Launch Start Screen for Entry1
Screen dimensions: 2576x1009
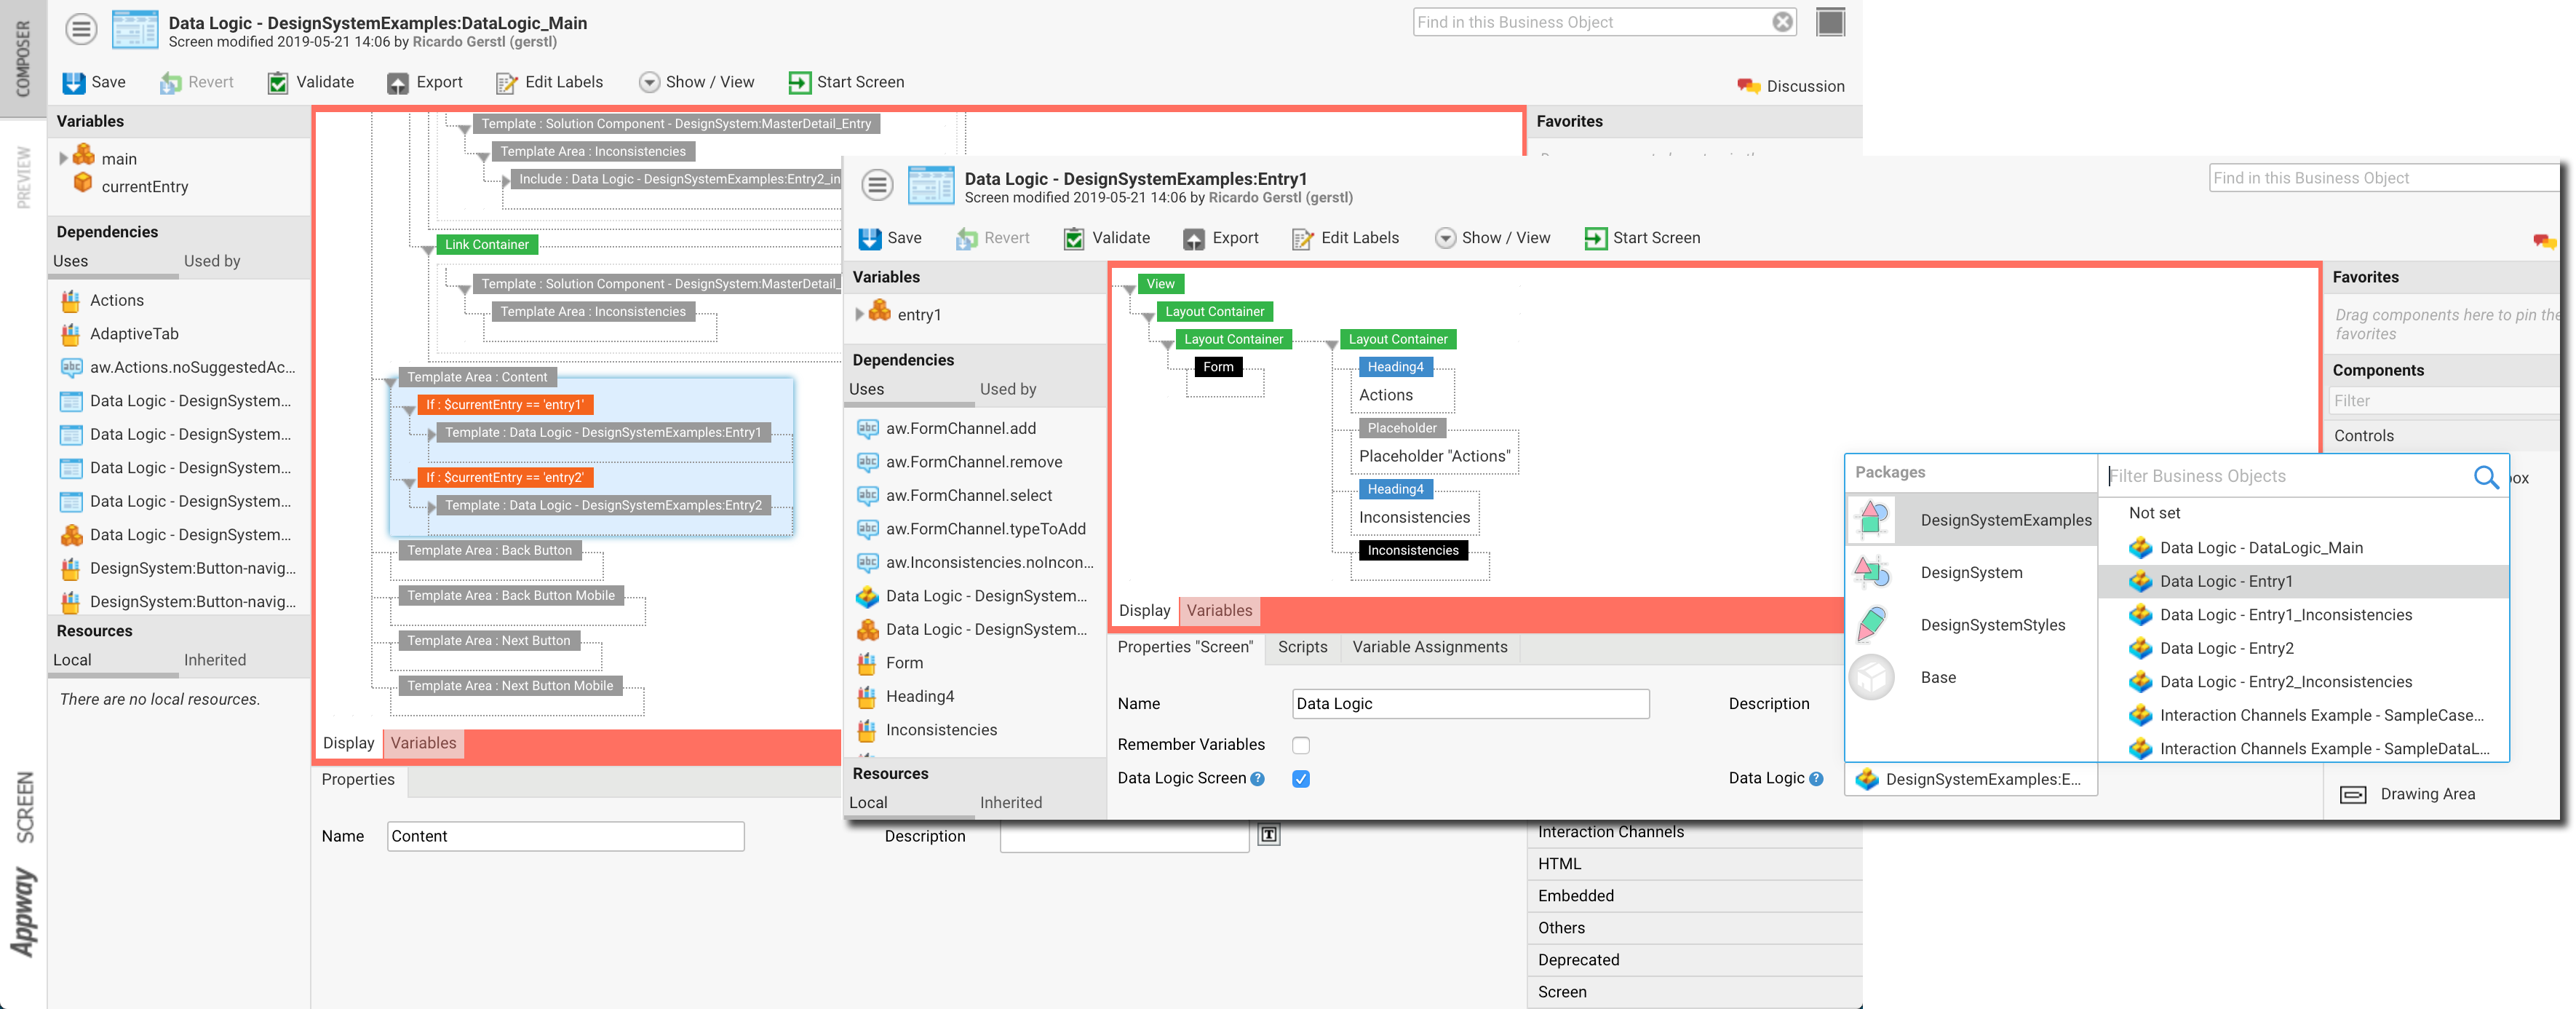tap(1642, 238)
